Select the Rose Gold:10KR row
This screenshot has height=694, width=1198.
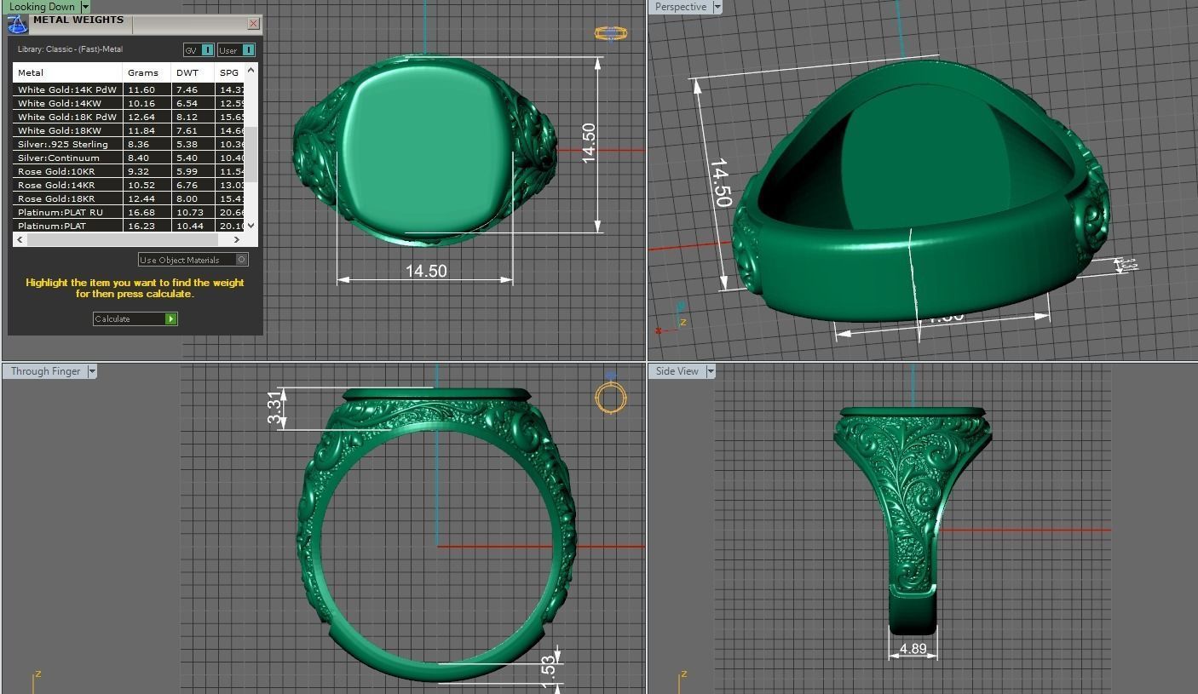coord(130,171)
